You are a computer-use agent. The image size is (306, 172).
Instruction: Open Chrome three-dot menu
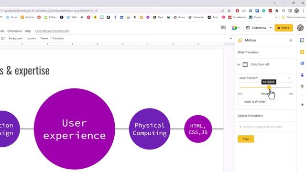tap(303, 11)
